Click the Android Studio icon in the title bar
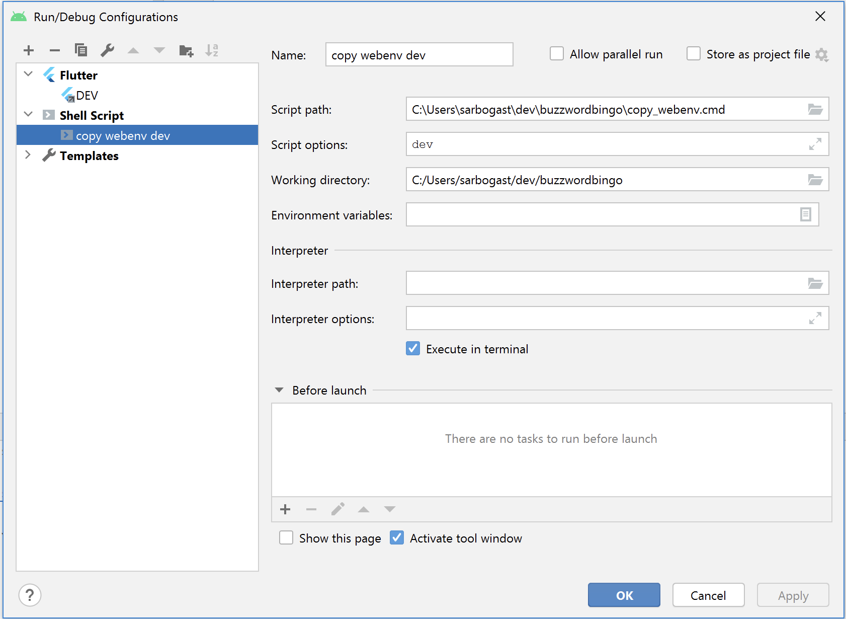 (x=19, y=17)
